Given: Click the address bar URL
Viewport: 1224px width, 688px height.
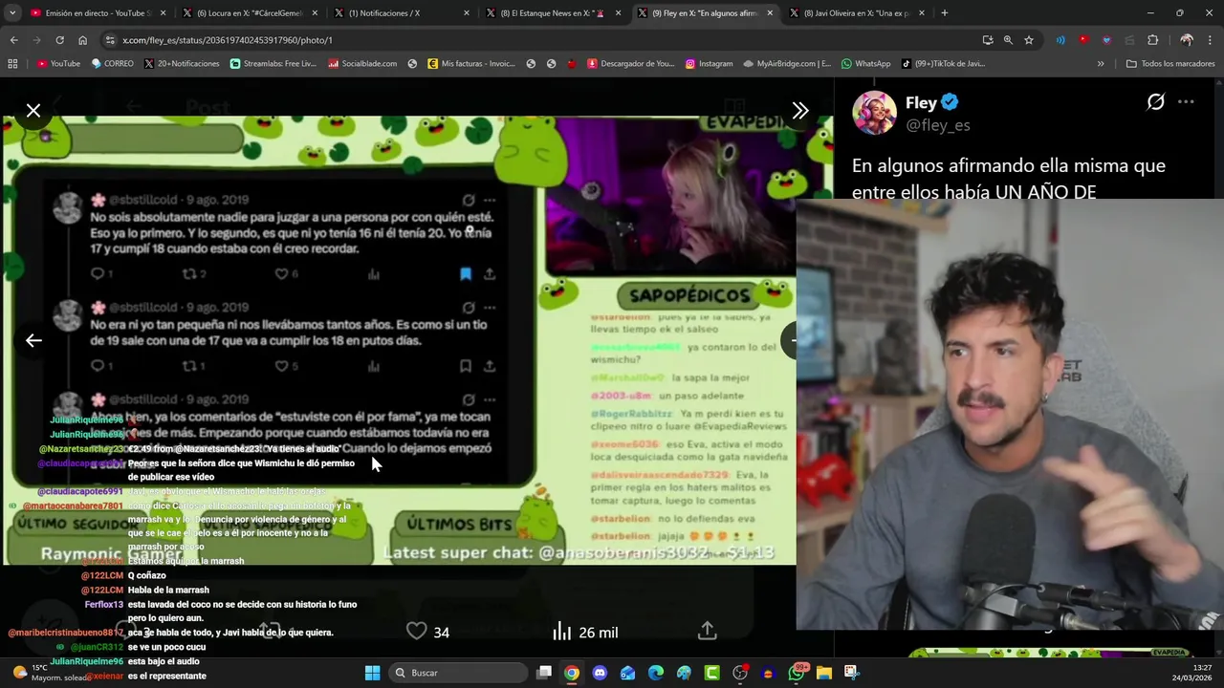Looking at the screenshot, I should pos(228,40).
